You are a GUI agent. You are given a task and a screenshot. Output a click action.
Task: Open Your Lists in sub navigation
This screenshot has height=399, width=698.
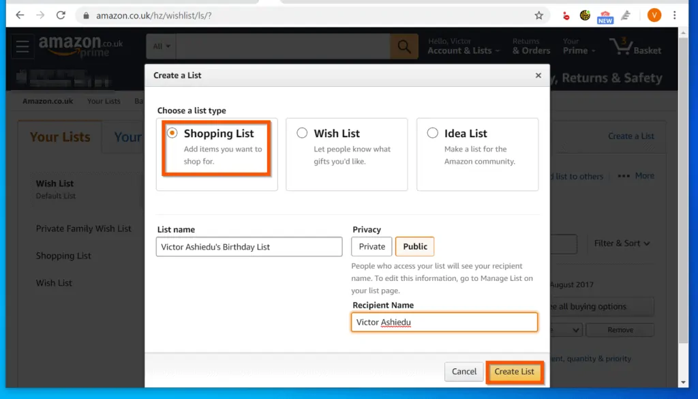point(104,101)
